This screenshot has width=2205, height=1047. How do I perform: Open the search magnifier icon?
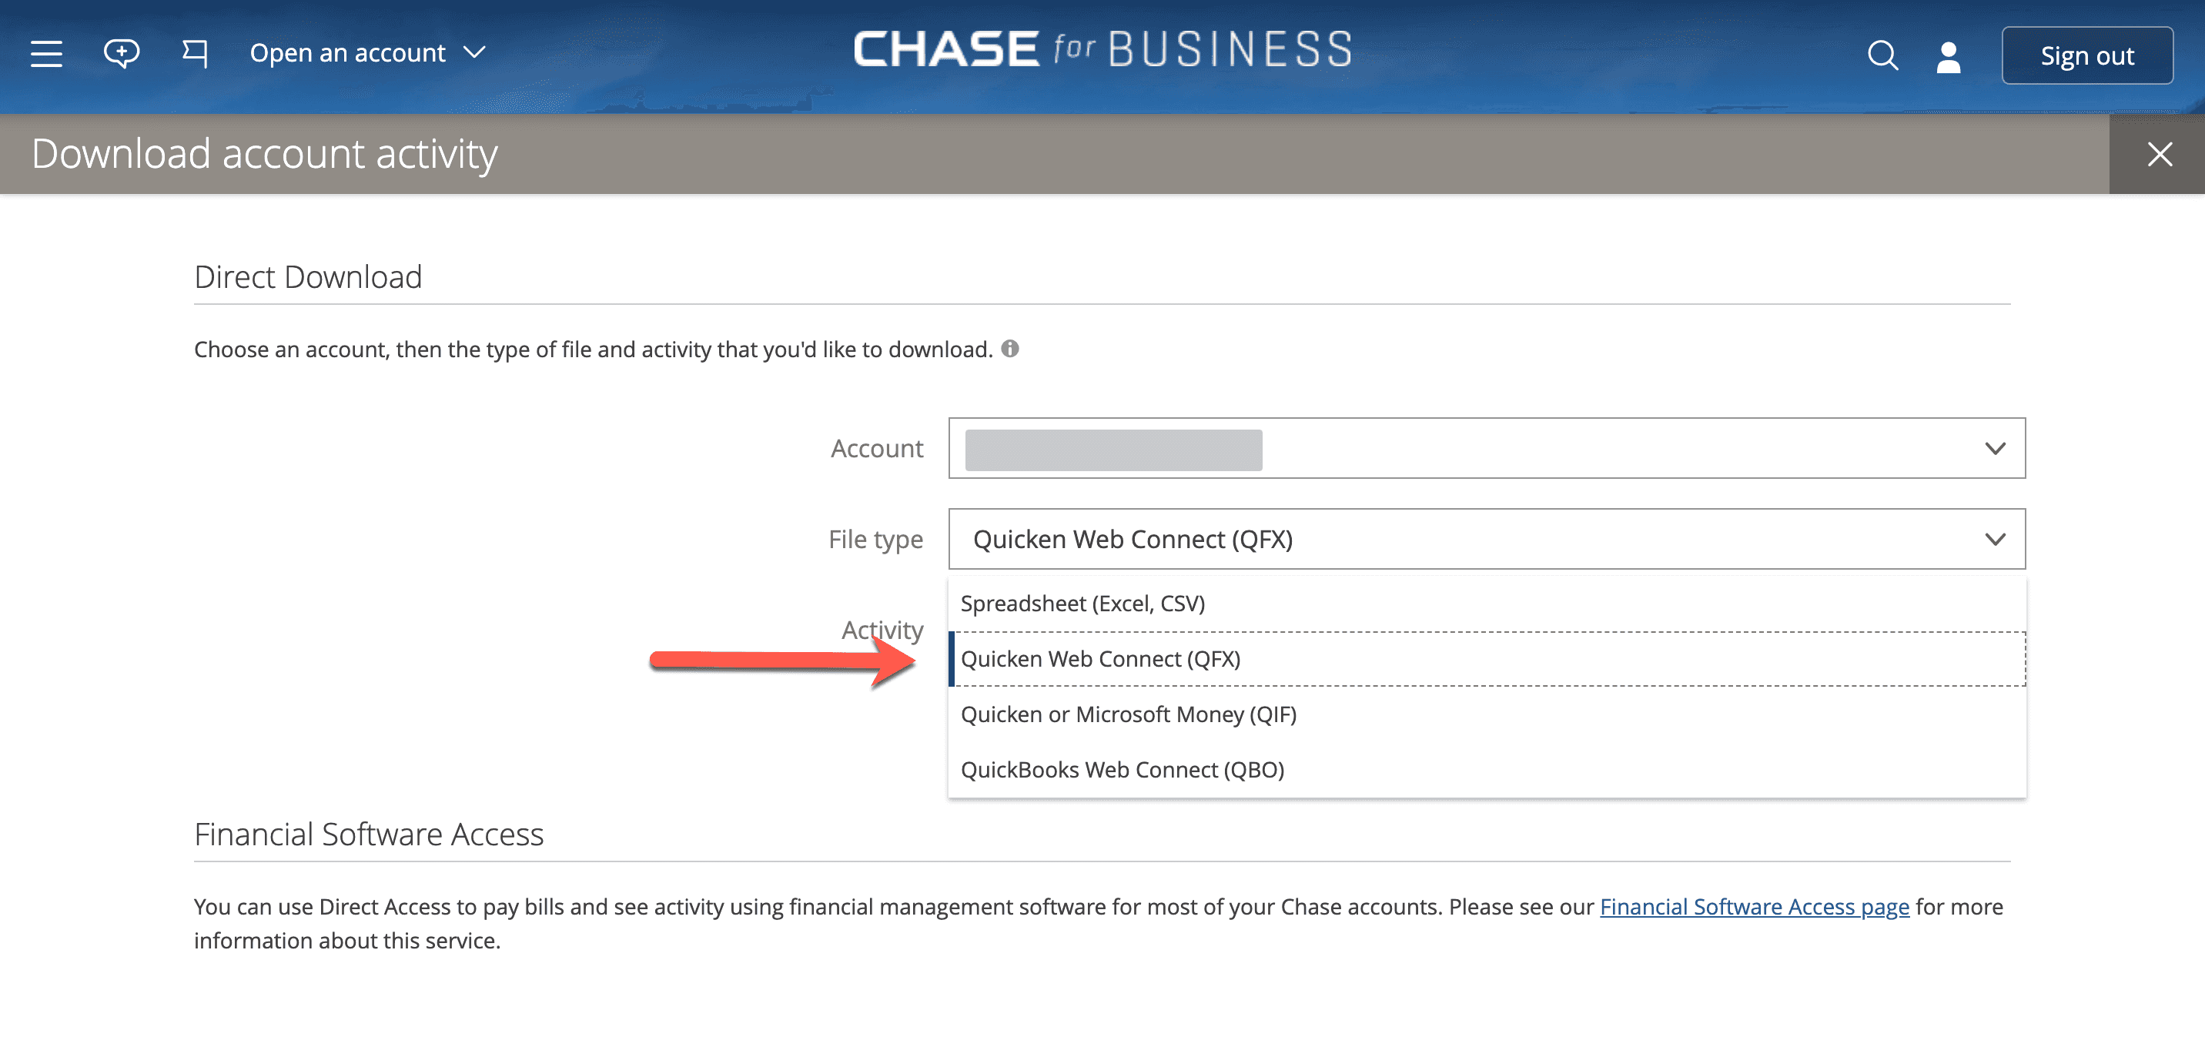point(1882,55)
